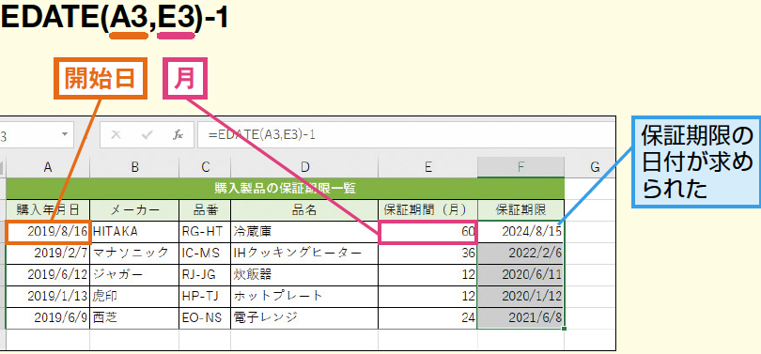Select the cell containing HITAKA
Image resolution: width=761 pixels, height=354 pixels.
pyautogui.click(x=134, y=232)
